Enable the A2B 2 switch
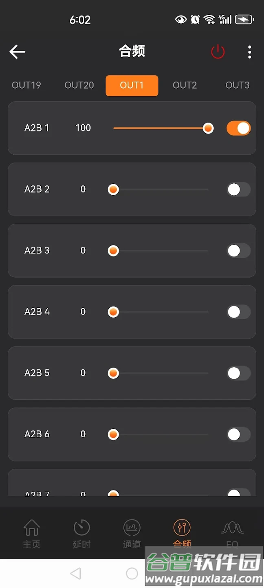264x588 pixels. [238, 189]
